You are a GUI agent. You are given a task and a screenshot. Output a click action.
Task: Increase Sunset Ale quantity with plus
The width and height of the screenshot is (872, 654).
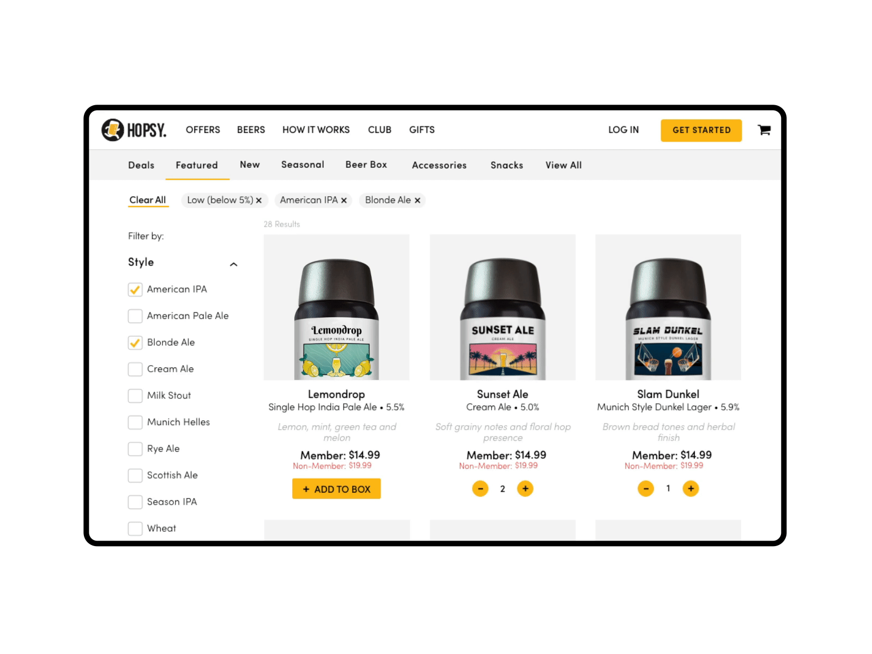525,489
